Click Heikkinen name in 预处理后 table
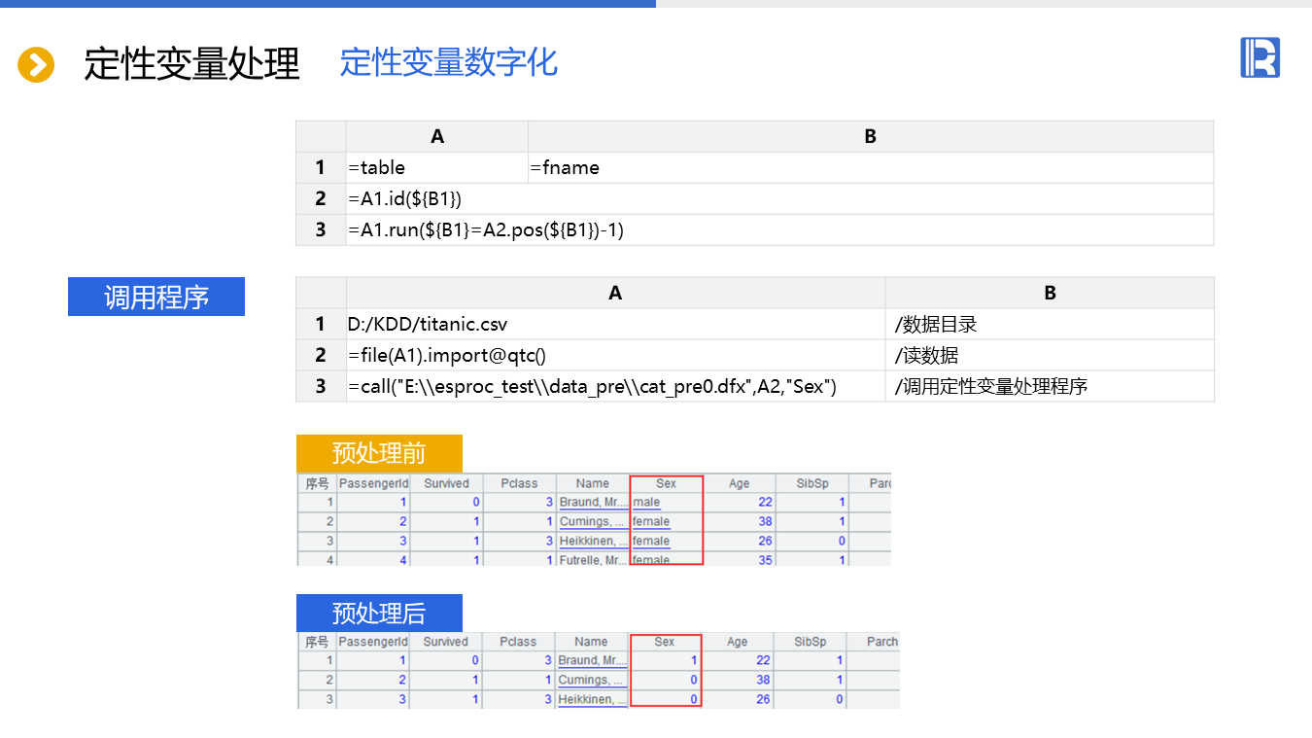Screen dimensions: 1312x738 (592, 699)
